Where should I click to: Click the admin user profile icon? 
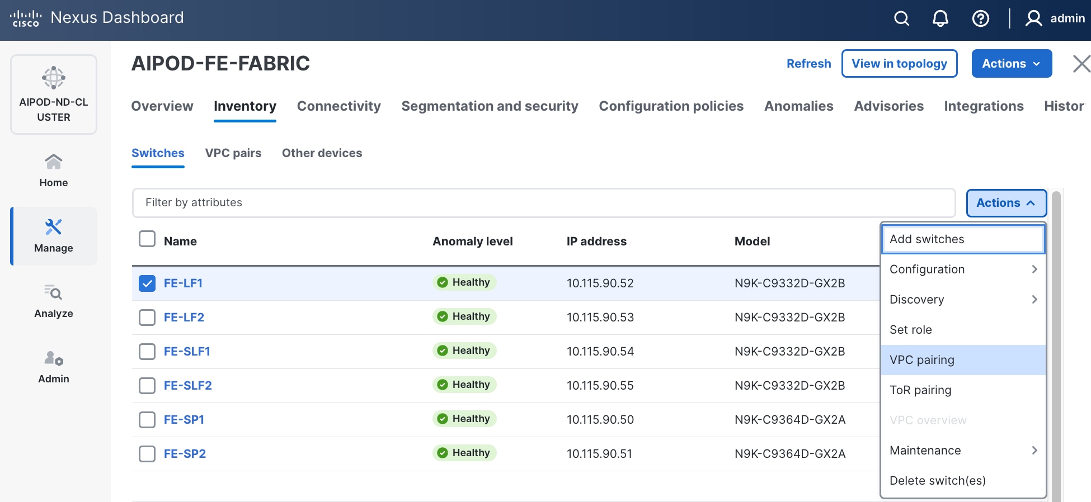pos(1033,18)
